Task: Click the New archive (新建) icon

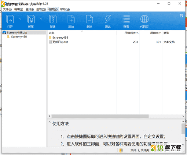Action: (53, 19)
